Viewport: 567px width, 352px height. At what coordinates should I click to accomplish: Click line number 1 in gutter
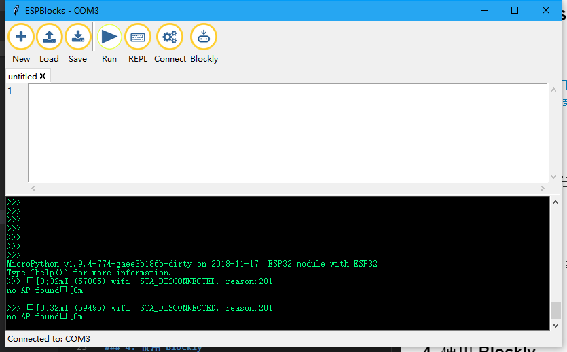pos(10,91)
